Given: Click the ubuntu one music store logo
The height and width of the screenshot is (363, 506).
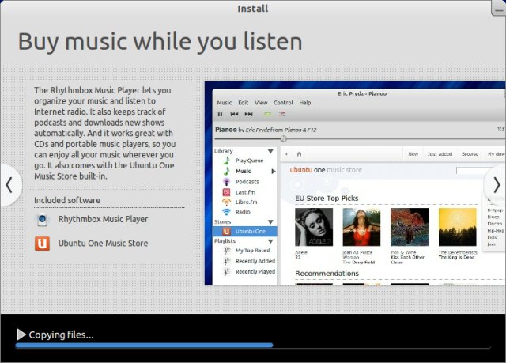Looking at the screenshot, I should (326, 170).
